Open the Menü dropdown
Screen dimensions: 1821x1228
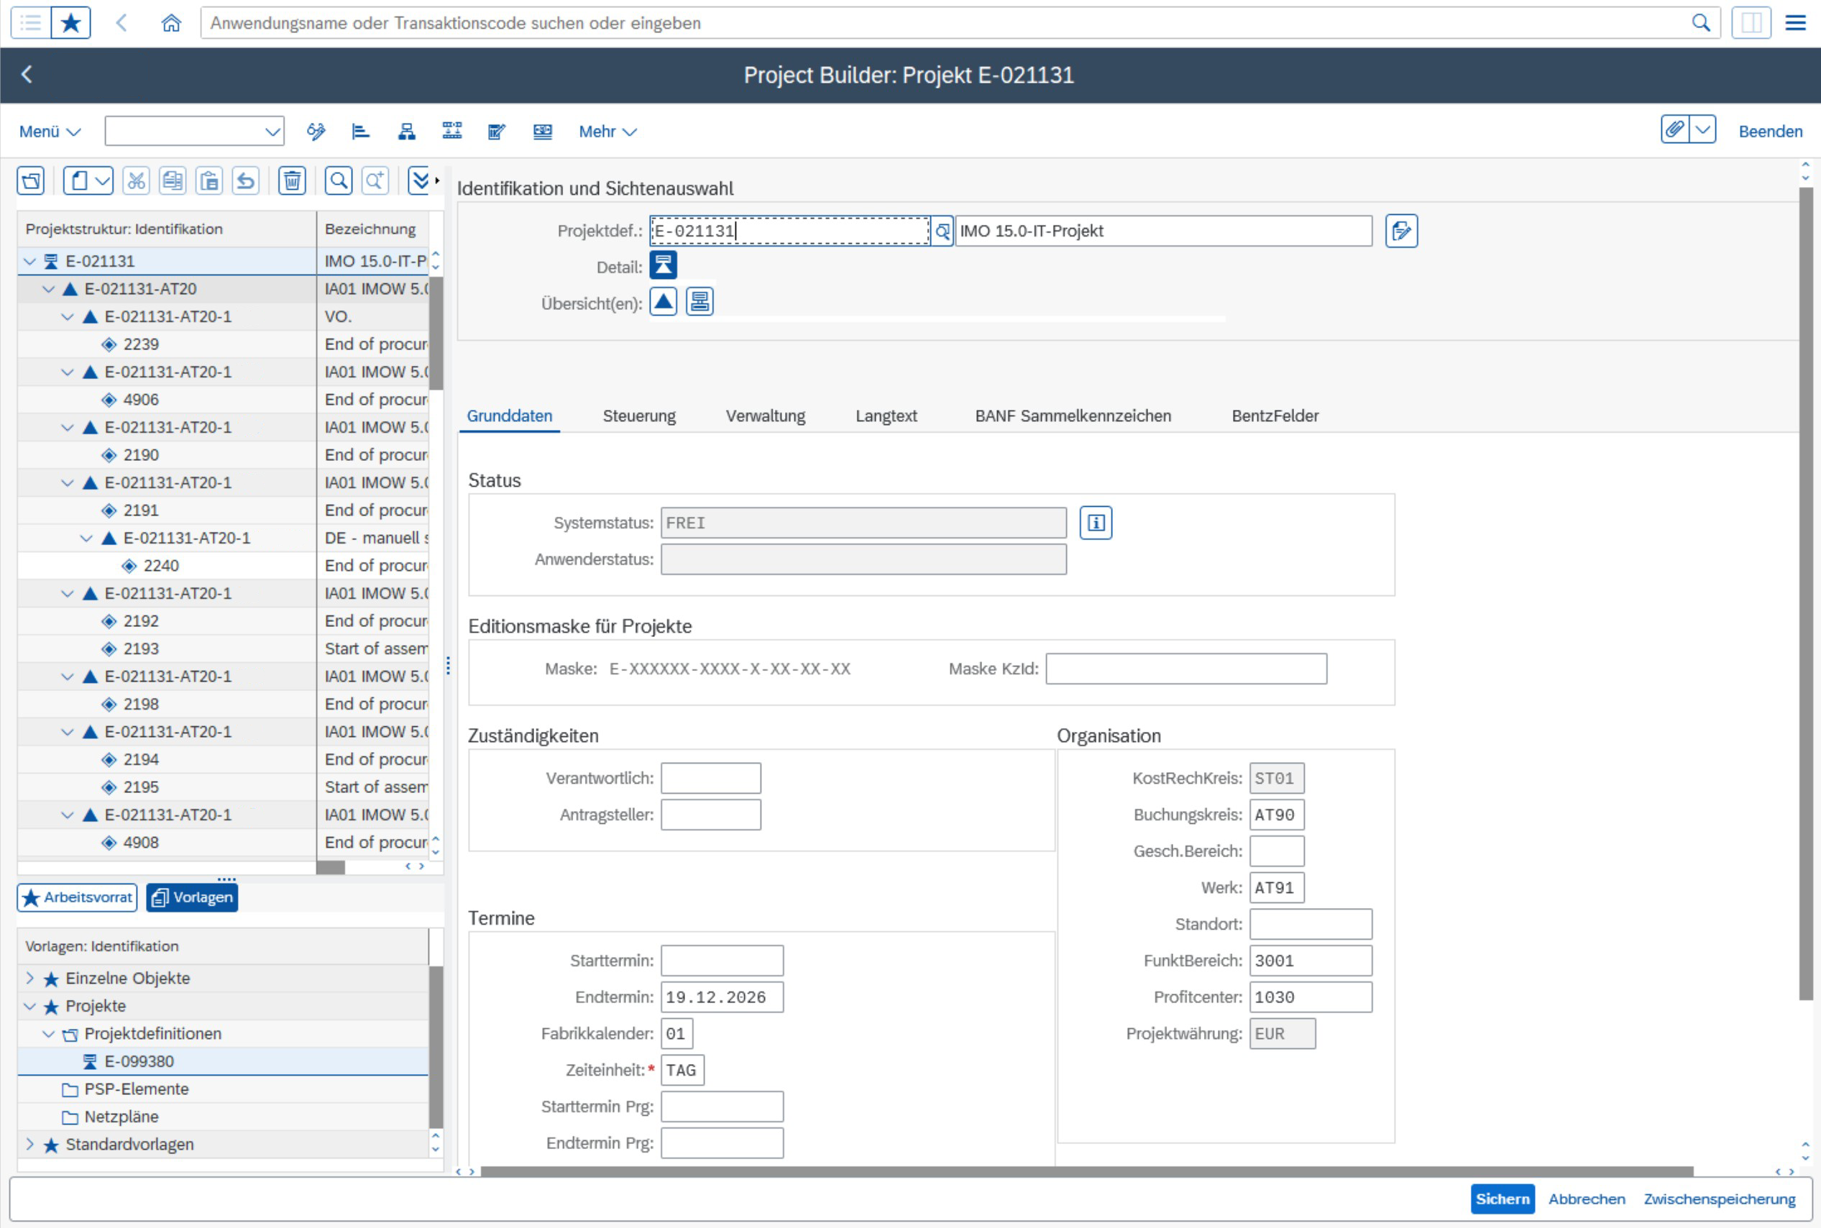pos(50,132)
